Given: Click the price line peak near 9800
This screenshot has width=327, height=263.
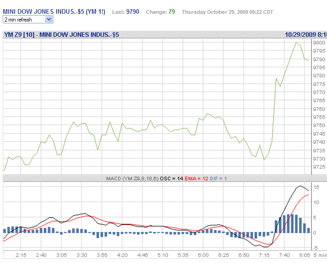Looking at the screenshot, I should point(296,43).
